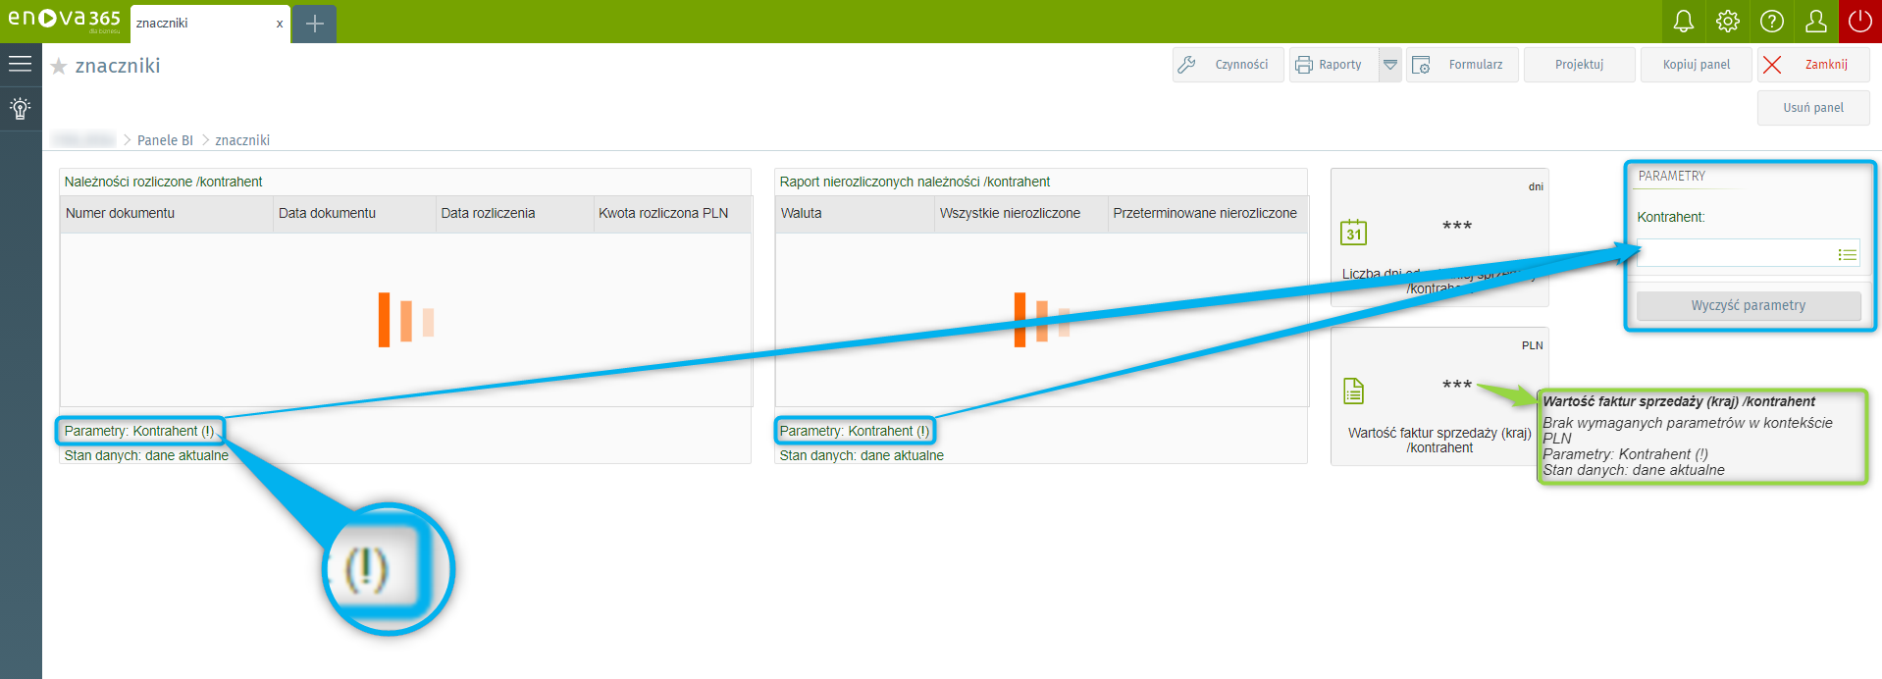Click the lightbulb icon in sidebar
This screenshot has height=679, width=1882.
[21, 108]
